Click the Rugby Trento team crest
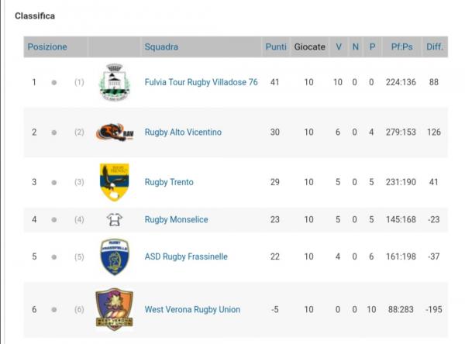Screen dimensions: 465x344 [115, 182]
